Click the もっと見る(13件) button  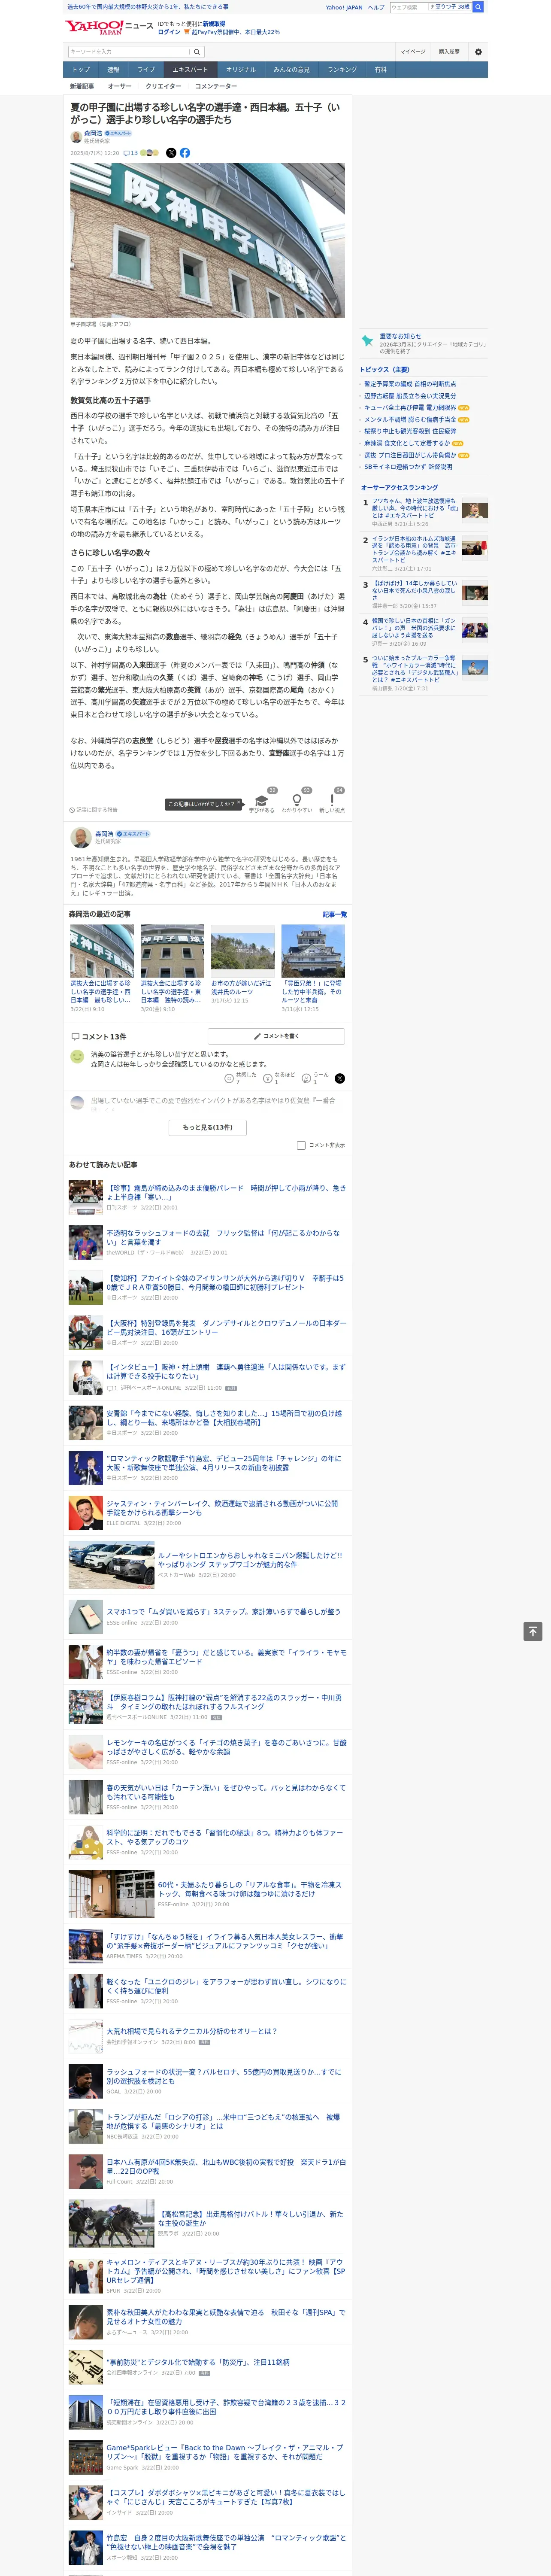pos(208,1127)
